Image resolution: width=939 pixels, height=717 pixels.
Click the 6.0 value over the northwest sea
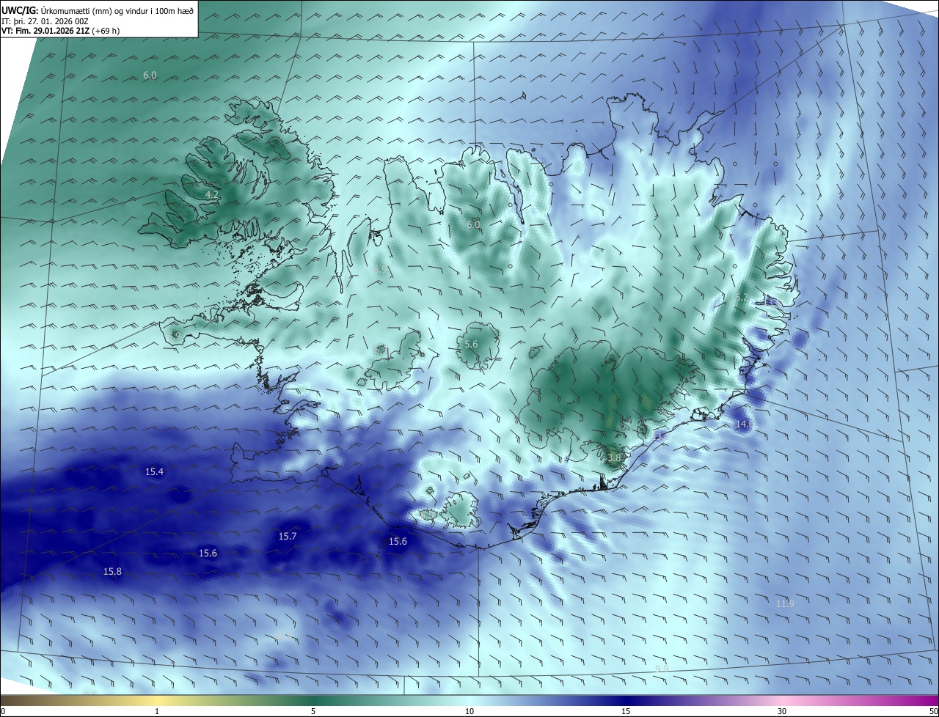point(150,76)
